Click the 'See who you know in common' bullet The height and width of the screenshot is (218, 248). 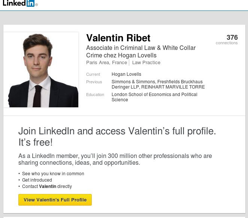53,174
